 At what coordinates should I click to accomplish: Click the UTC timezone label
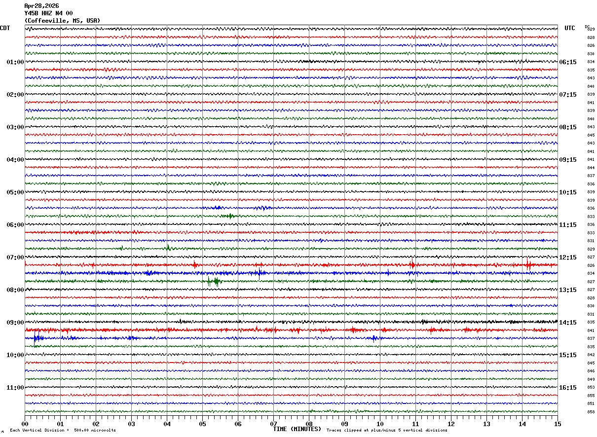coord(570,28)
